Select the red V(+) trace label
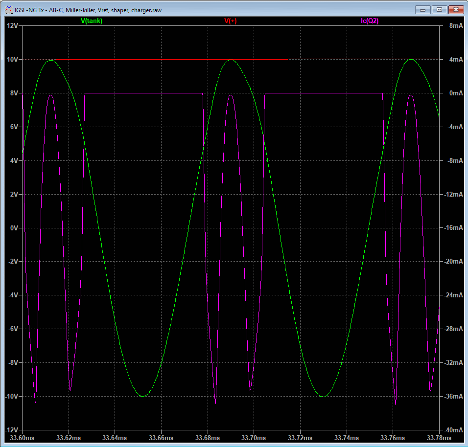This screenshot has width=468, height=447. point(231,21)
